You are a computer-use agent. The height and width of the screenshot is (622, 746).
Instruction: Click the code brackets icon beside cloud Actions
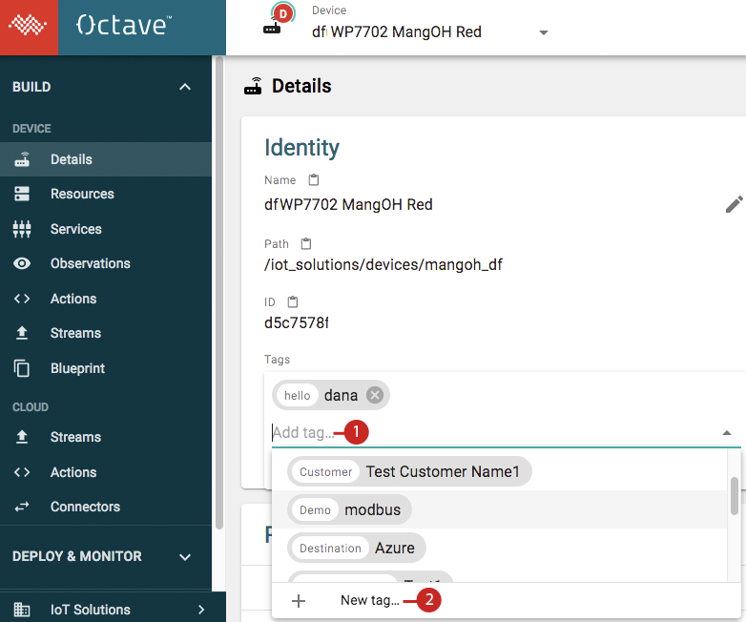22,472
